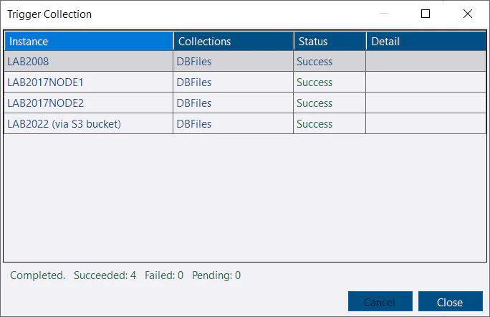Click the Detail column header
This screenshot has width=490, height=317.
426,42
